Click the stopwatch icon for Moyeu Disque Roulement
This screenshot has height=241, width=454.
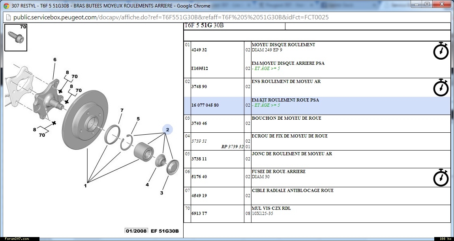pyautogui.click(x=441, y=51)
